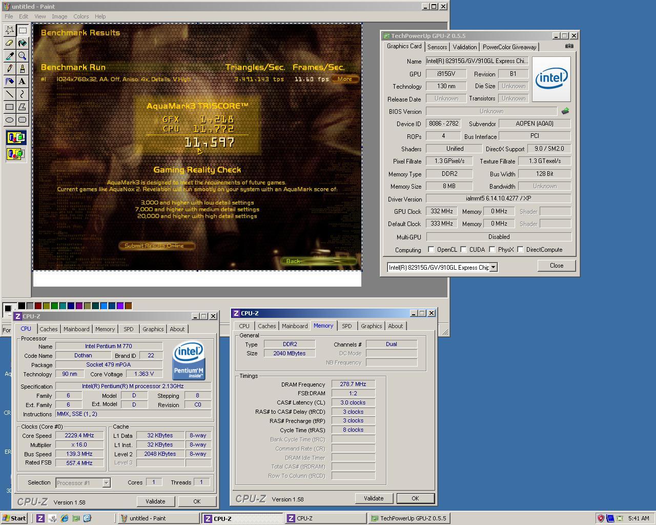Open the Processor #1 selection dropdown
Image resolution: width=656 pixels, height=525 pixels.
coord(106,482)
